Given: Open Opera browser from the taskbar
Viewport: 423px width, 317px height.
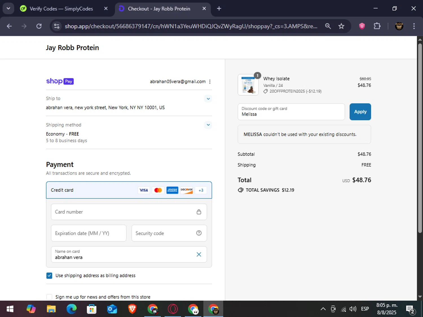Looking at the screenshot, I should (x=173, y=309).
